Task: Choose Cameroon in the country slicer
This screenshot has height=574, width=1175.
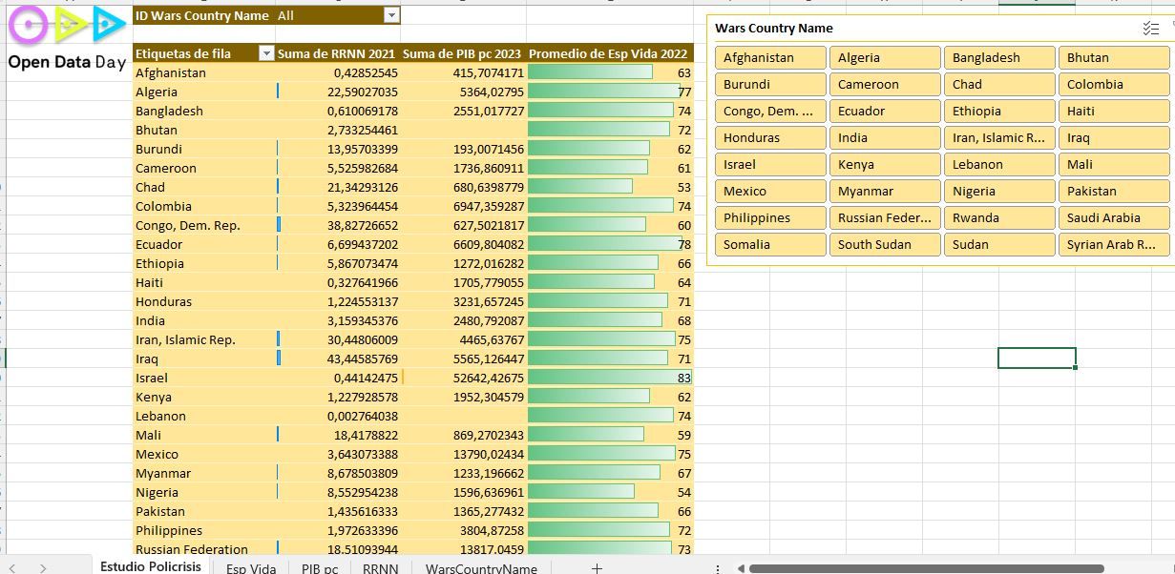Action: point(885,84)
